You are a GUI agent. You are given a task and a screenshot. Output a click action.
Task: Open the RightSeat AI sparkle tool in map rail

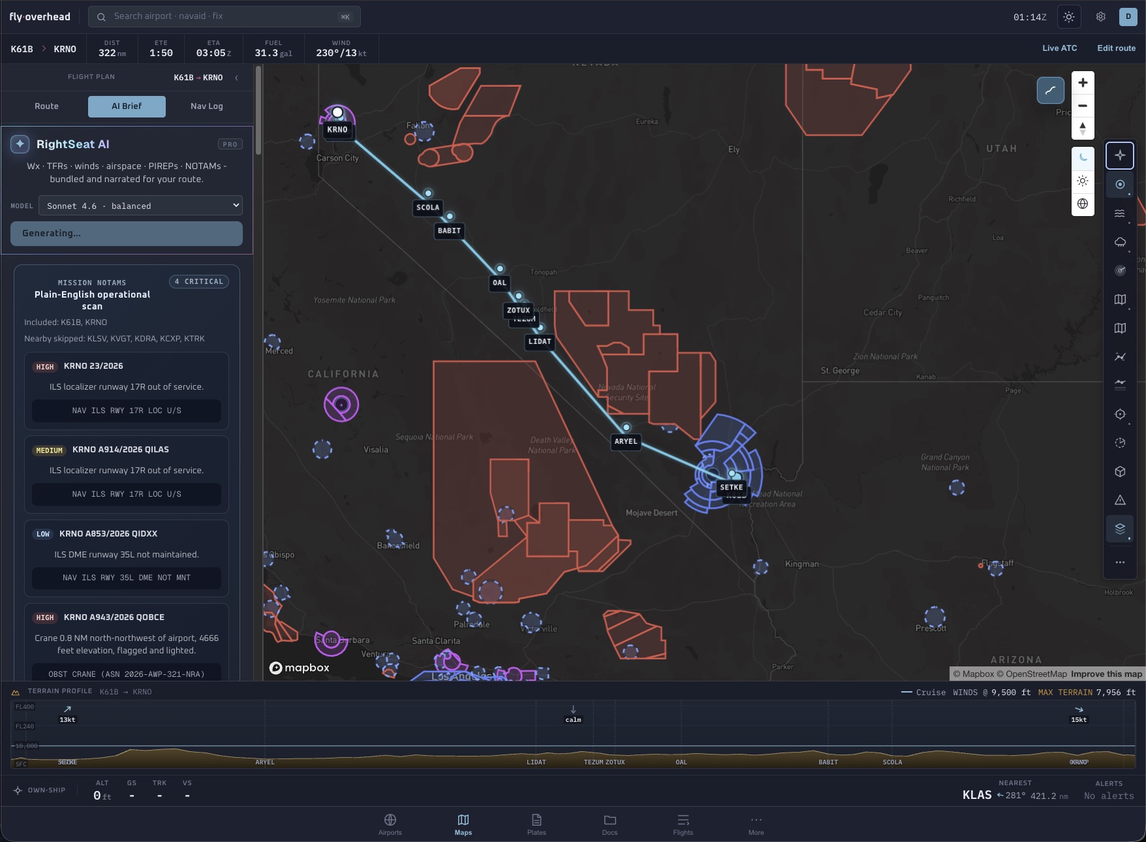click(x=1120, y=155)
